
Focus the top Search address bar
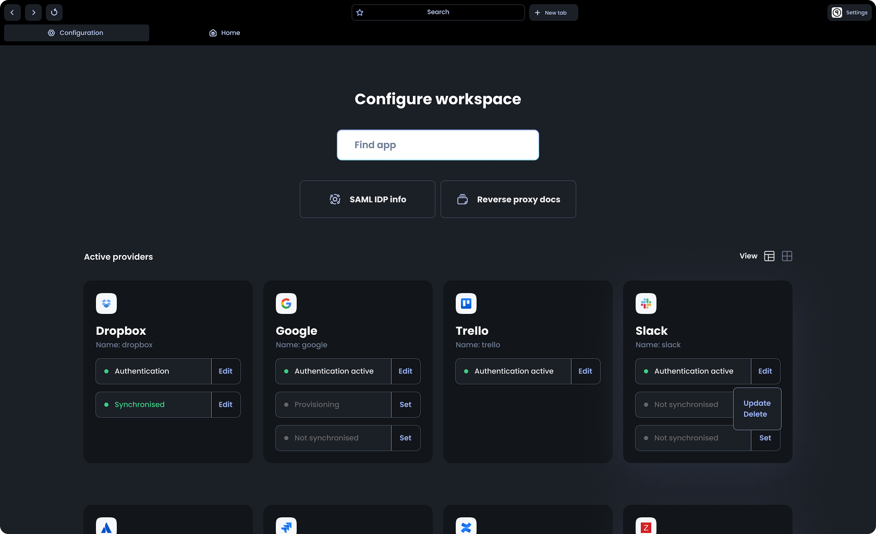point(438,13)
